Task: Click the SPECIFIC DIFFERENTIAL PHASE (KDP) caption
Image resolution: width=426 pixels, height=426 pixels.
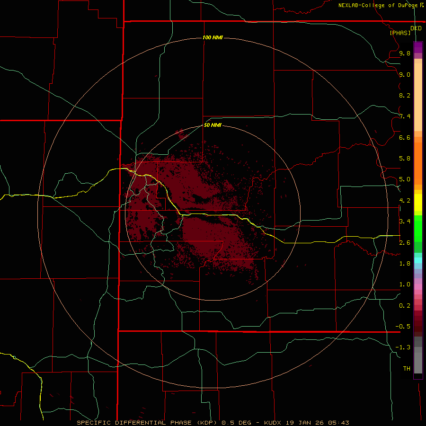Action: (x=147, y=423)
